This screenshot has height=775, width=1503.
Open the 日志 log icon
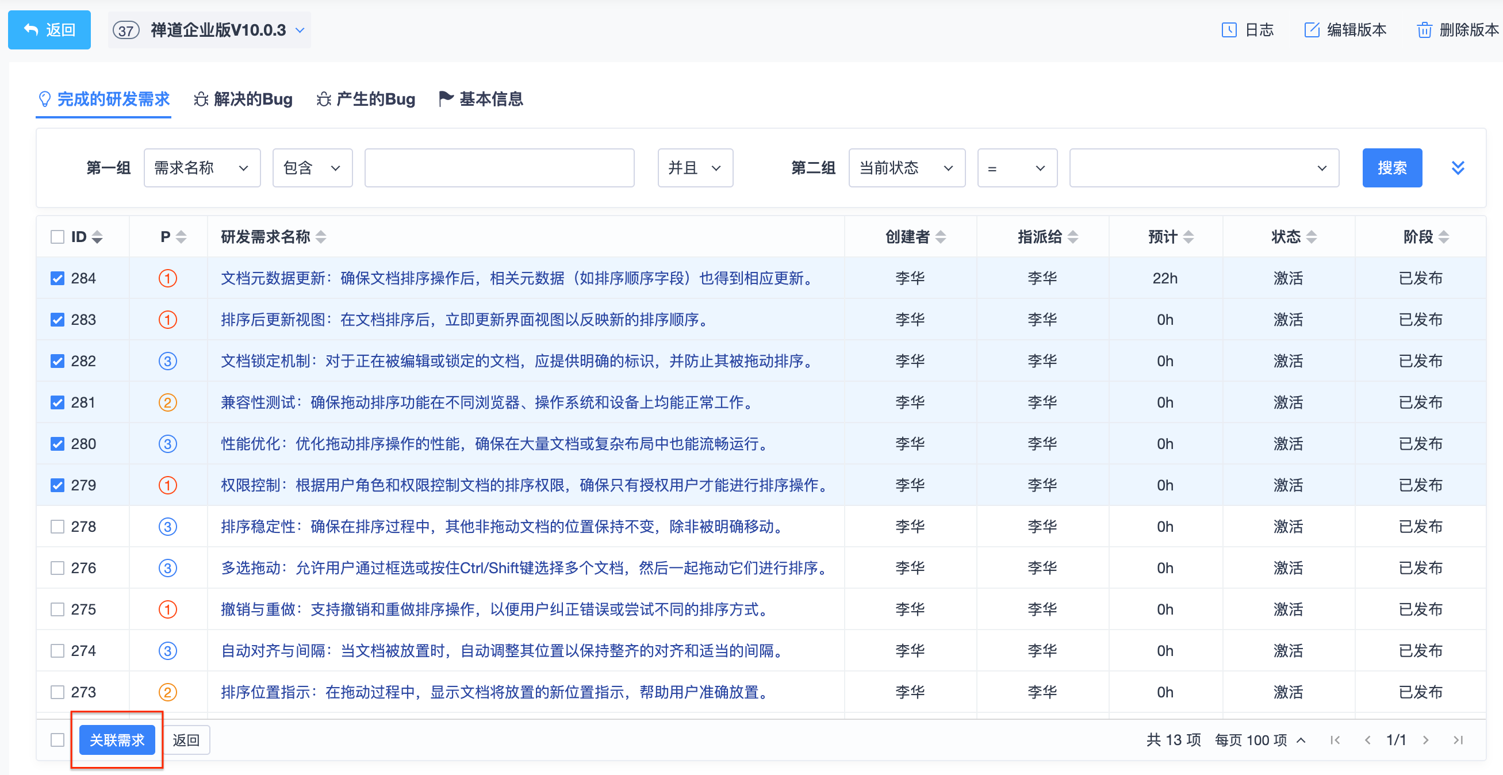[1229, 30]
